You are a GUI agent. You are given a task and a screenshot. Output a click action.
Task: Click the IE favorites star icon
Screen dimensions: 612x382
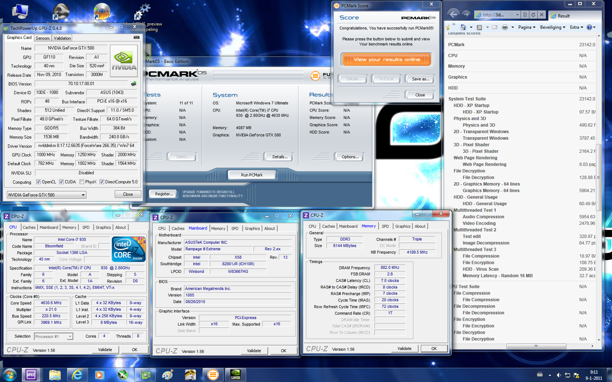click(x=448, y=28)
